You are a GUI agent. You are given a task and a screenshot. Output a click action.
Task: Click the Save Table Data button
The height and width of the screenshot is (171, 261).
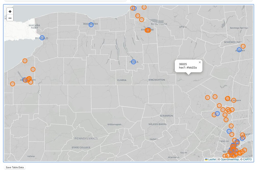[14, 167]
